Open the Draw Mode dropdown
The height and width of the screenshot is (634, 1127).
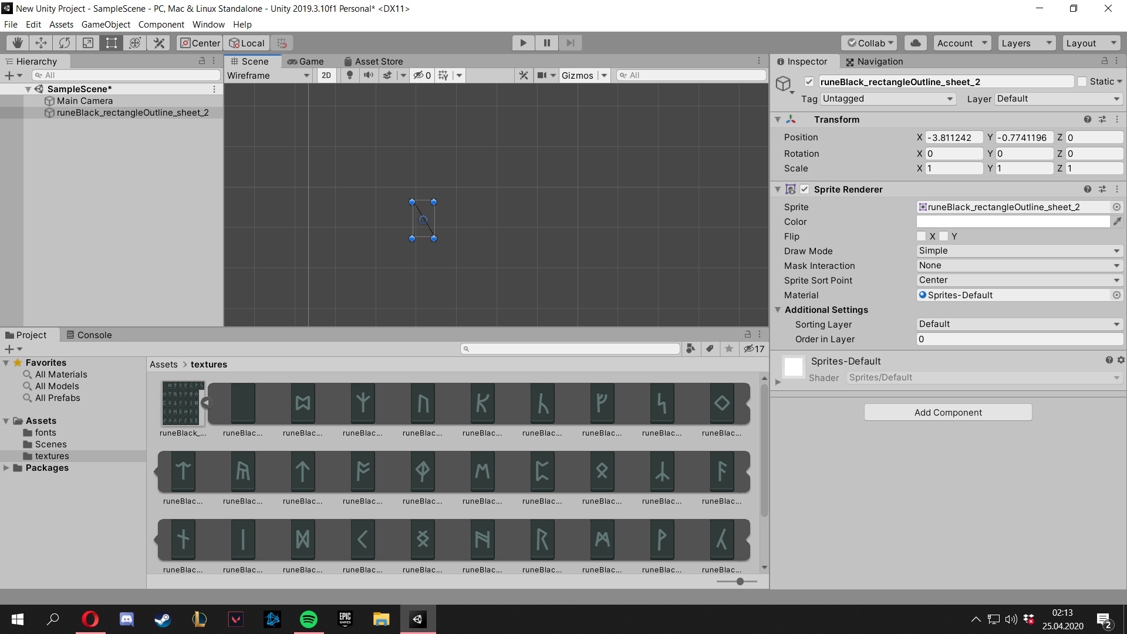click(x=1019, y=251)
